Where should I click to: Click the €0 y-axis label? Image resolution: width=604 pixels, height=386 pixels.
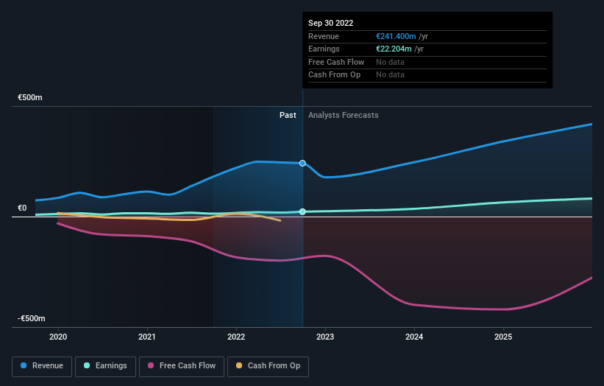[x=22, y=208]
